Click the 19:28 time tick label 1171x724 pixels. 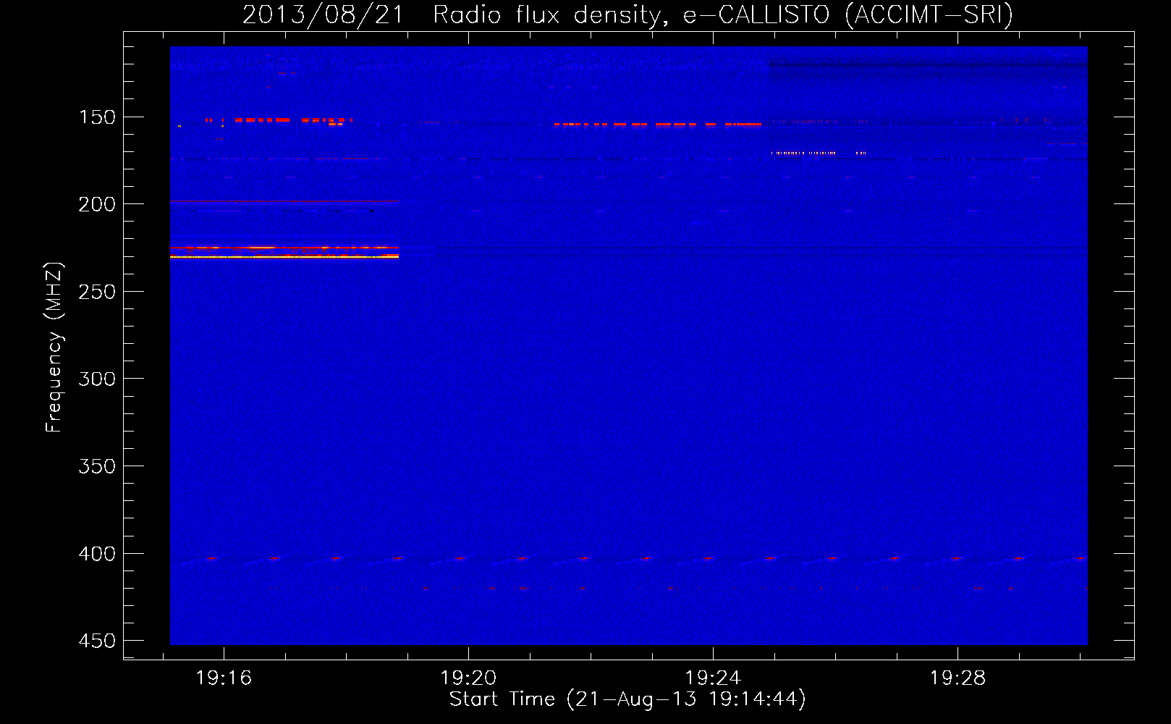957,678
